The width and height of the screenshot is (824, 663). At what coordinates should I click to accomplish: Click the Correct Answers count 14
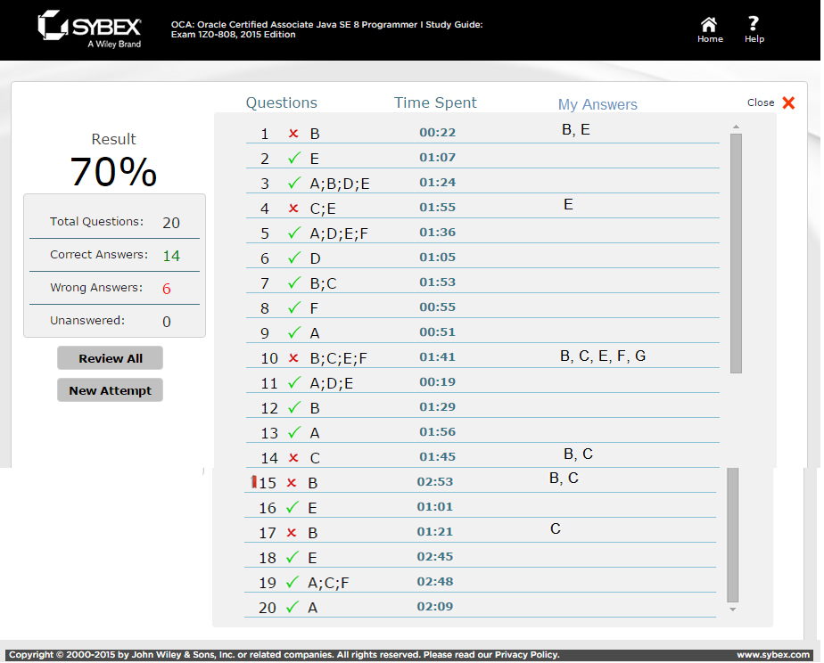click(x=171, y=256)
